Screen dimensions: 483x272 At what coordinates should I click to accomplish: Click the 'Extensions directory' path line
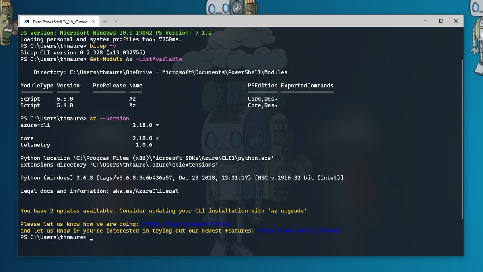(119, 165)
